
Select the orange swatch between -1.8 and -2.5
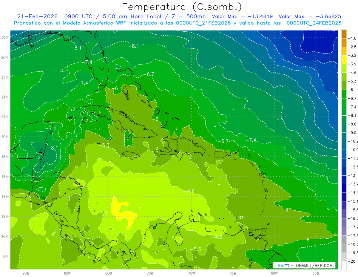(x=344, y=43)
